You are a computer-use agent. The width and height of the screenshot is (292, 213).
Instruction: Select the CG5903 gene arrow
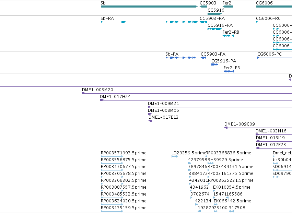point(203,7)
